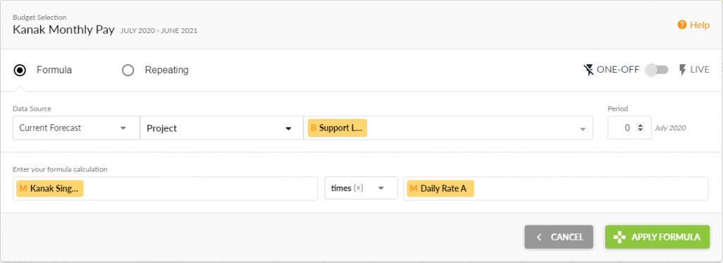The height and width of the screenshot is (263, 723).
Task: Click the Repeating option label
Action: 167,71
